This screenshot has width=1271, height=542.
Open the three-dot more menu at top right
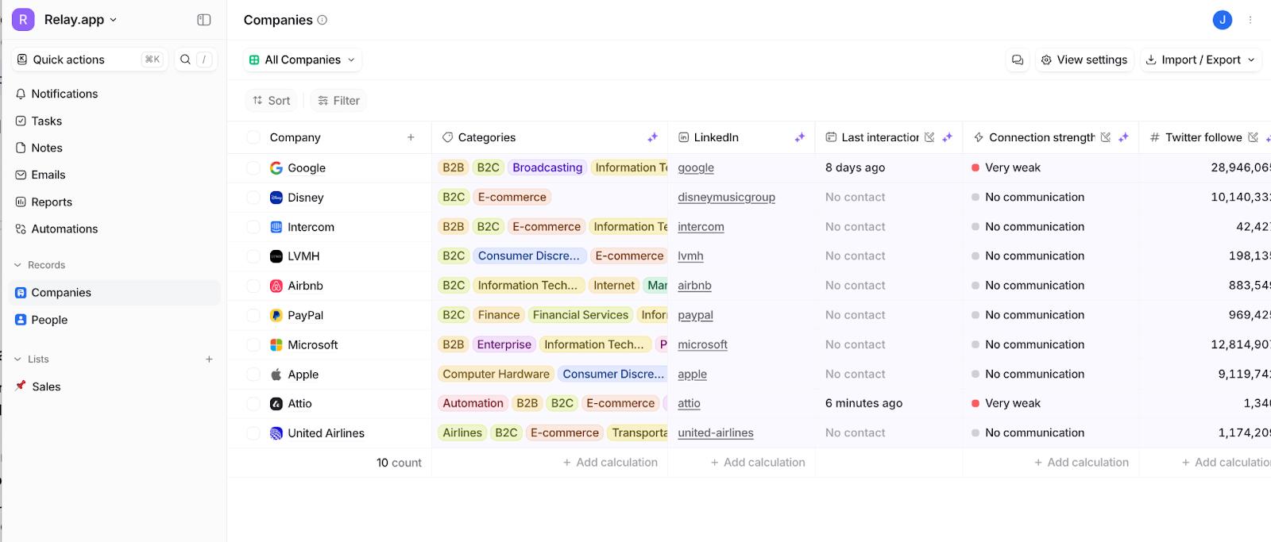pyautogui.click(x=1250, y=20)
